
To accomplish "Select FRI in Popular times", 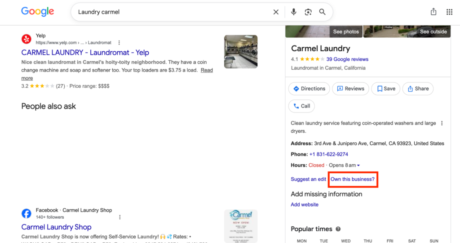I will (x=389, y=241).
